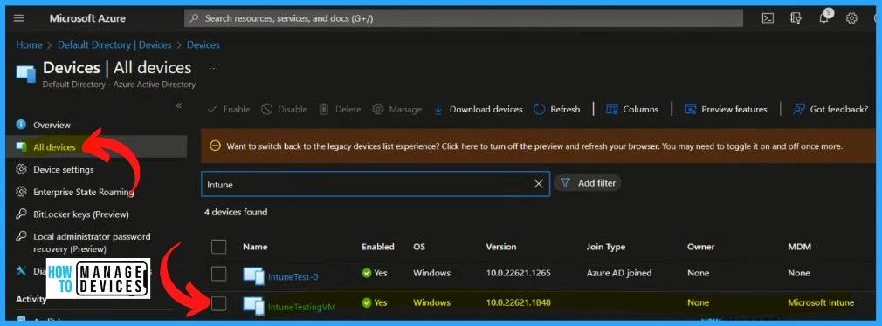Open Cloud Shell icon in header
This screenshot has height=326, width=882.
coord(768,18)
